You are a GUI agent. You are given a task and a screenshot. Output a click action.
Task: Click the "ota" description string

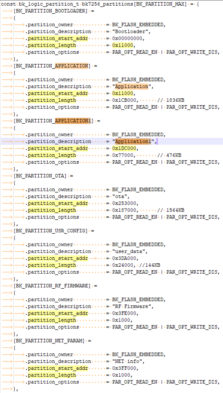tap(120, 196)
